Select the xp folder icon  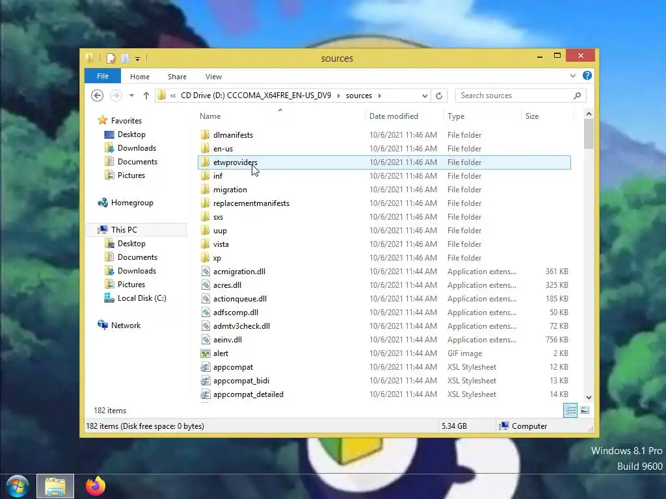[205, 257]
